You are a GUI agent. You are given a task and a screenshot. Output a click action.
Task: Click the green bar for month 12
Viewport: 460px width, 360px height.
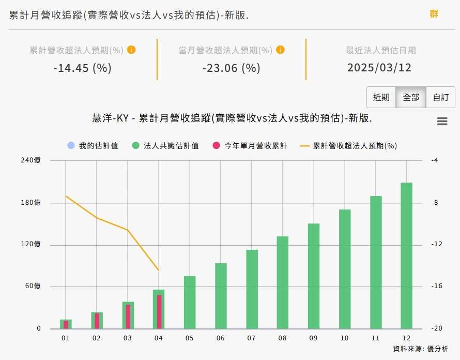coord(406,256)
